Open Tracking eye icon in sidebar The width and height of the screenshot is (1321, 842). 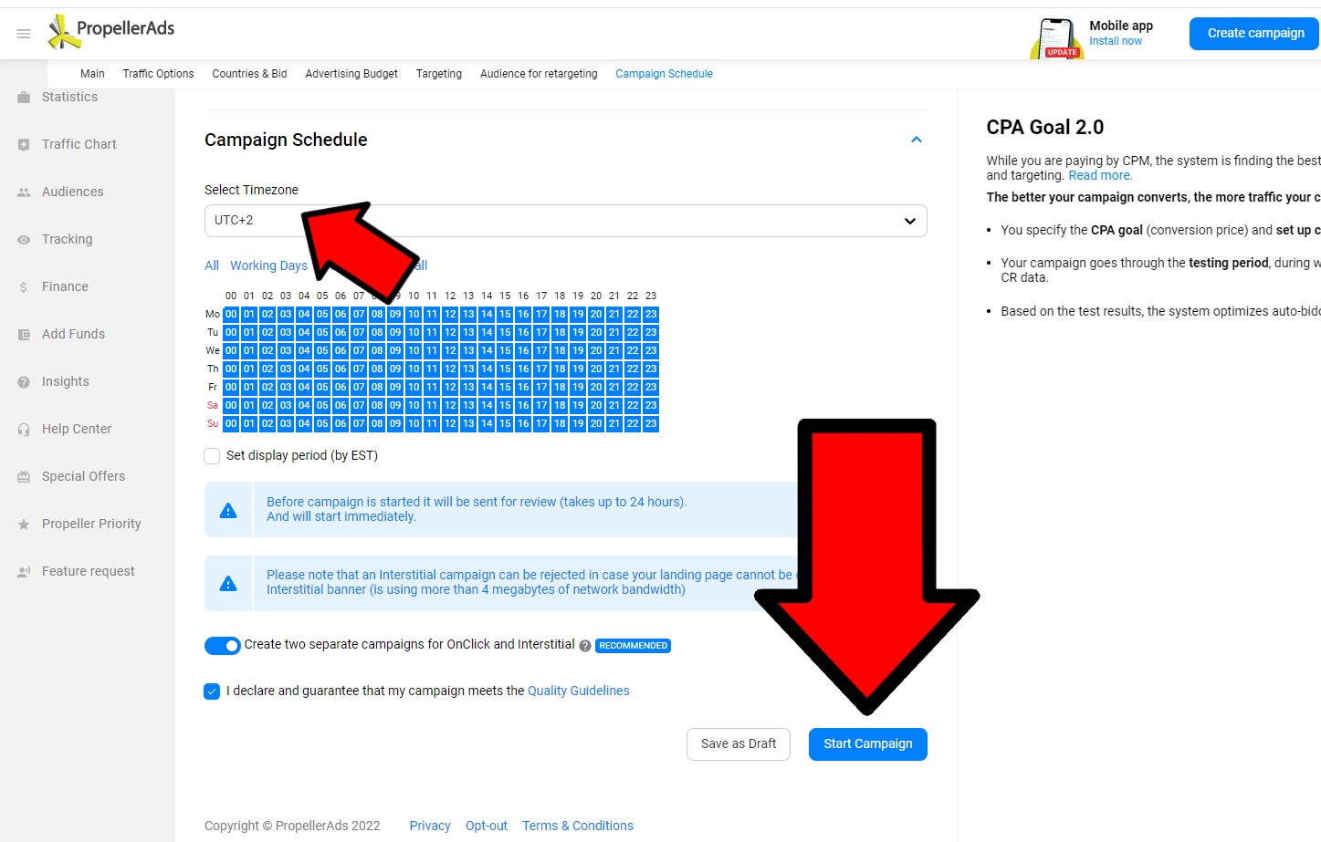point(24,239)
